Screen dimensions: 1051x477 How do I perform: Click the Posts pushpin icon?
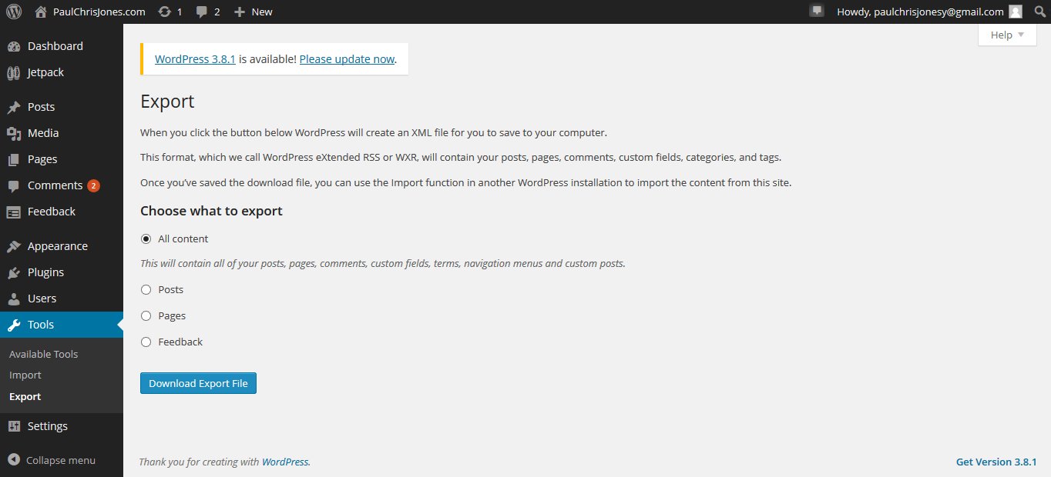coord(14,107)
